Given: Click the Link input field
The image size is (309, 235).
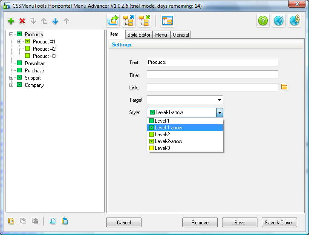Looking at the screenshot, I should (212, 87).
